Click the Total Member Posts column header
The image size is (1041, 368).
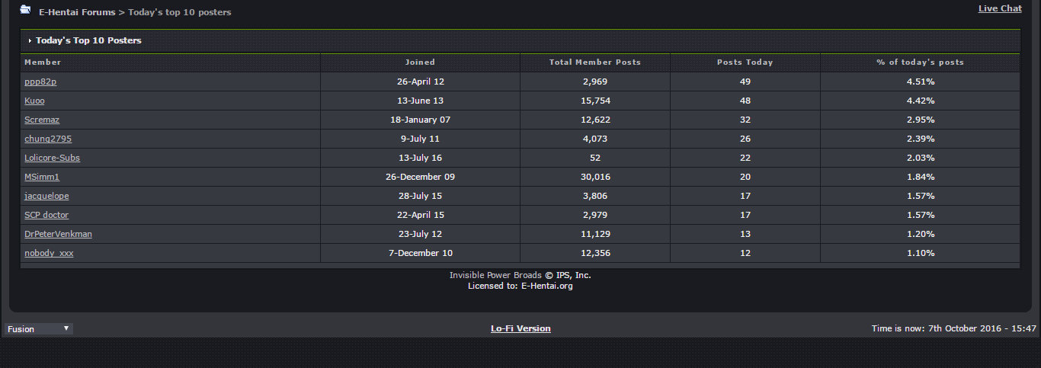tap(594, 62)
